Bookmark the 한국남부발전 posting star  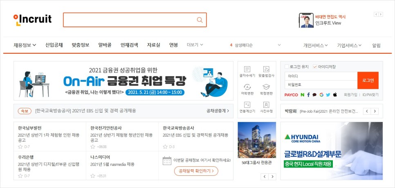(20, 146)
